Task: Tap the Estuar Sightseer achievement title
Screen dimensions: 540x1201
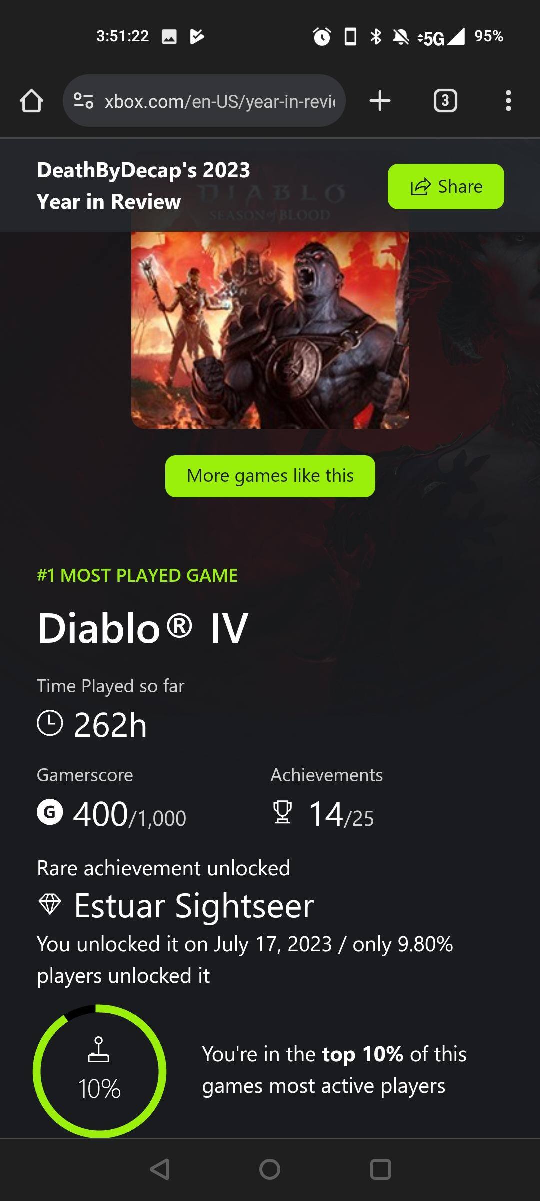Action: 194,906
